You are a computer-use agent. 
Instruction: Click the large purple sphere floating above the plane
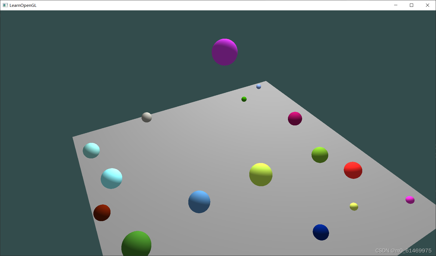[225, 52]
